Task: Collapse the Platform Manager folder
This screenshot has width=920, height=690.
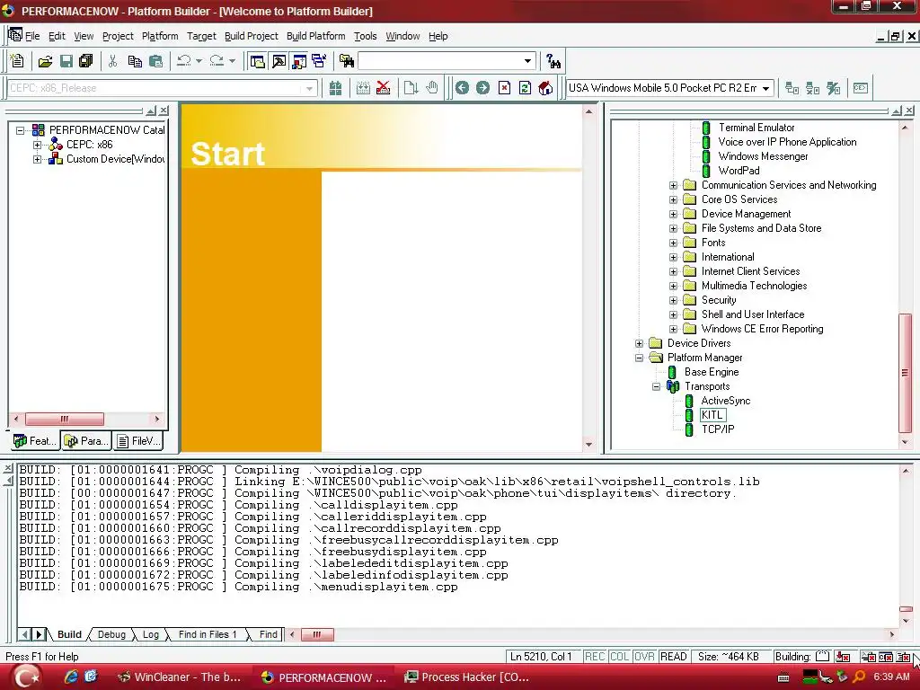Action: pos(639,358)
